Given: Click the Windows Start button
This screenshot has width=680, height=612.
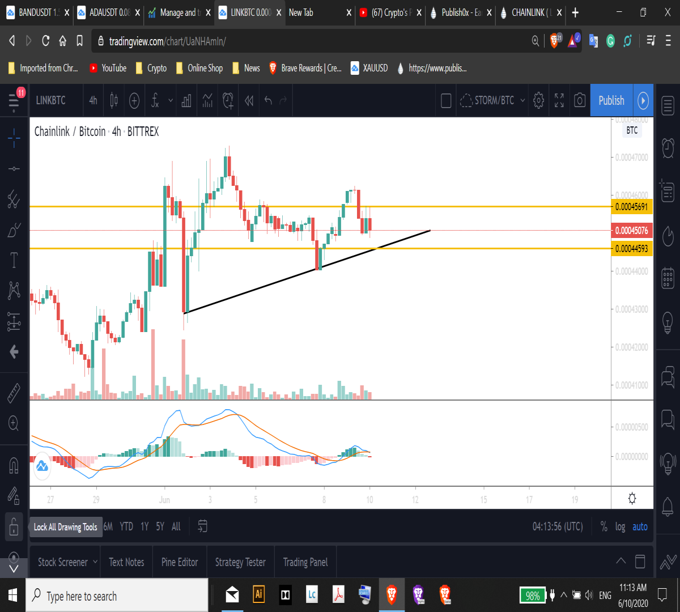Looking at the screenshot, I should point(12,596).
